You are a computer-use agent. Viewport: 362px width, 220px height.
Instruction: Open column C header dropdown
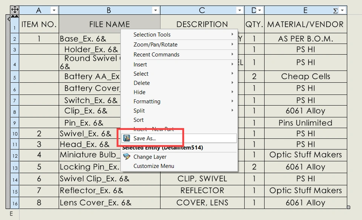239,10
